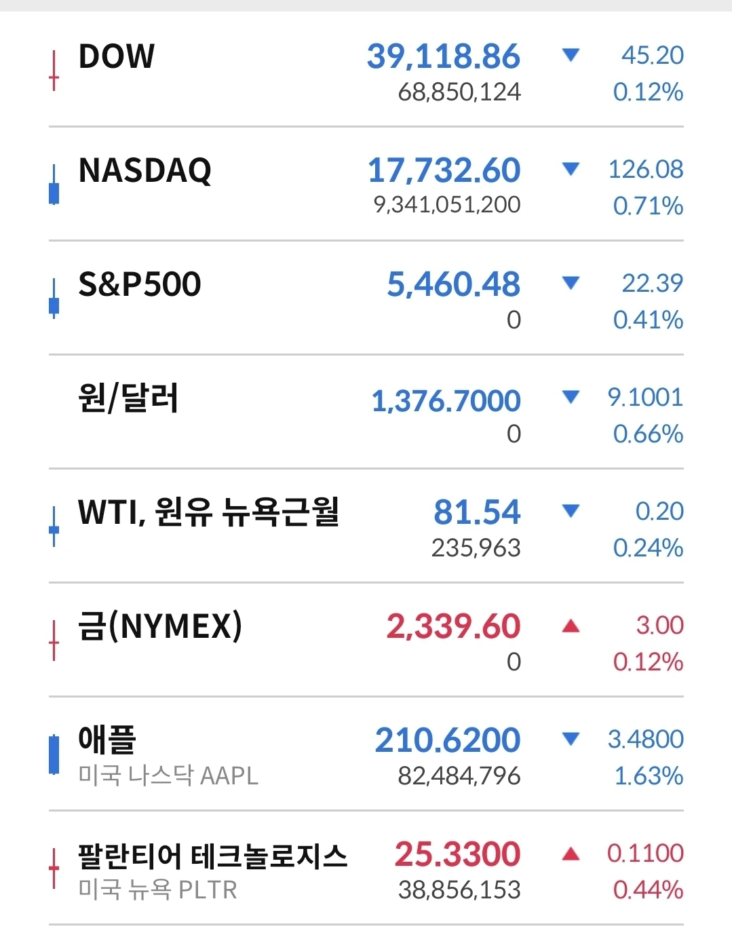
Task: Tap the S&P500 candlestick icon
Action: [54, 299]
